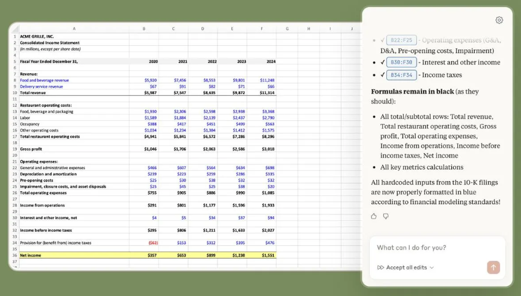Open the settings gear in chat panel
Image resolution: width=521 pixels, height=296 pixels.
point(499,20)
